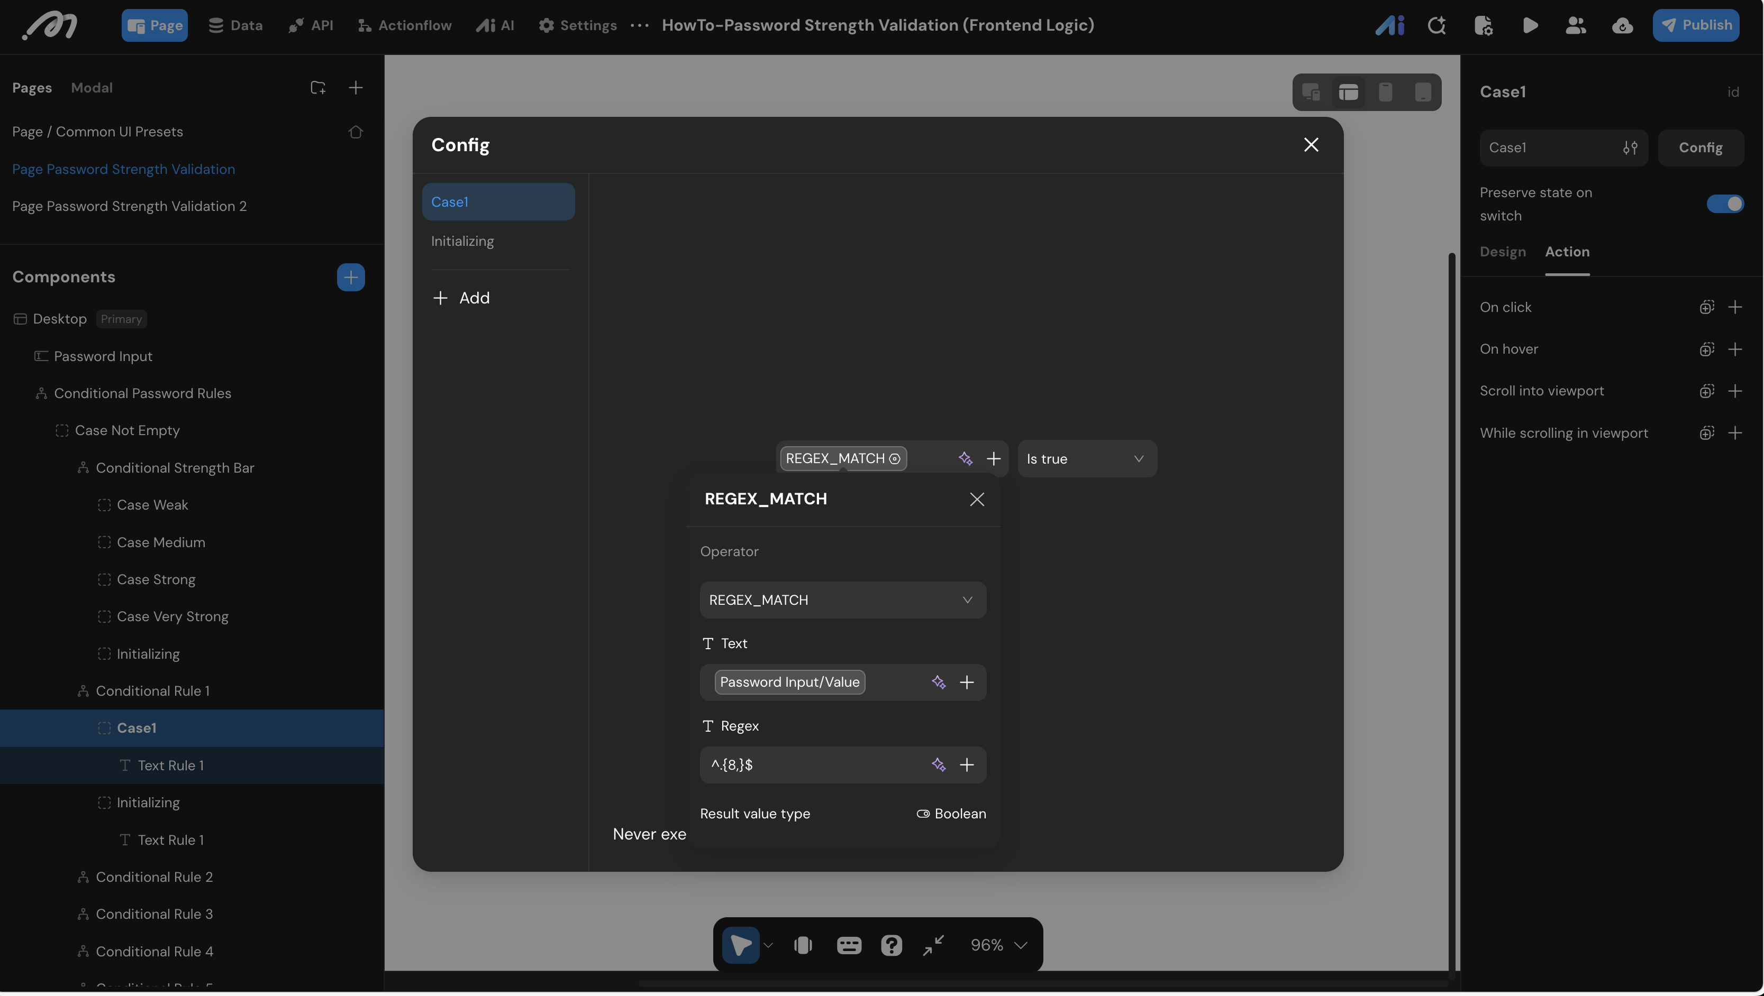
Task: Select the Password Input component
Action: pyautogui.click(x=103, y=356)
